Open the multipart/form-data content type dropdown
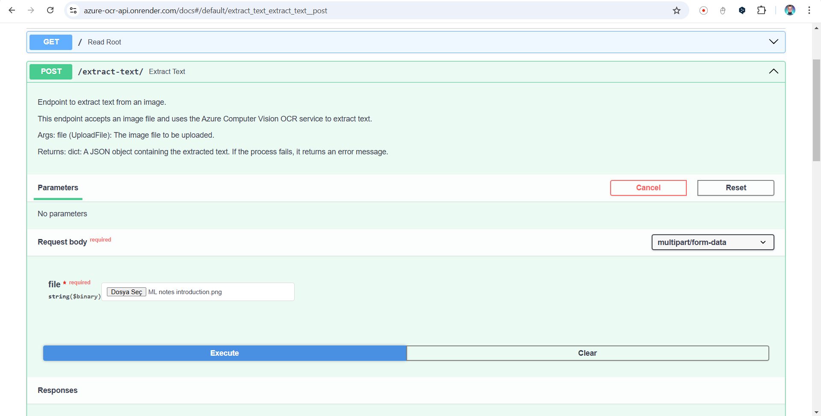Image resolution: width=821 pixels, height=416 pixels. point(712,242)
